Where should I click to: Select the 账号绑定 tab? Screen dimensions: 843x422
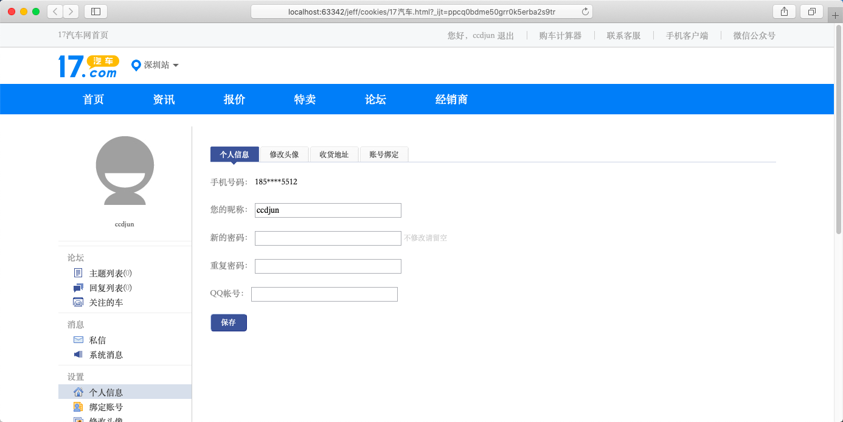tap(384, 154)
